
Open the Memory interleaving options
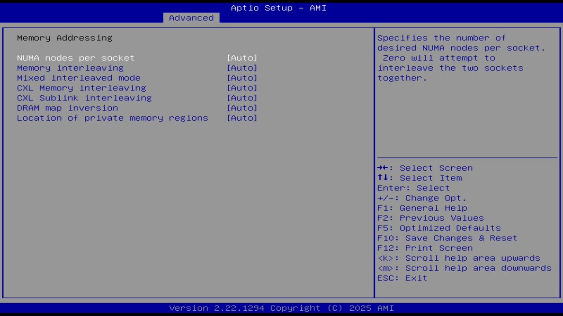coord(242,68)
